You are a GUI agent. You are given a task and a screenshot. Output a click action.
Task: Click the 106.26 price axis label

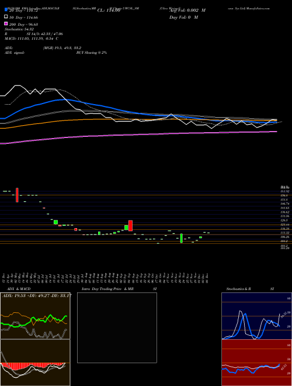tap(284, 237)
